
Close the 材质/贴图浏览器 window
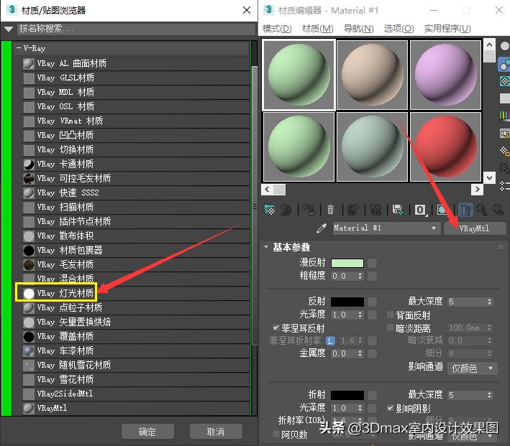247,10
